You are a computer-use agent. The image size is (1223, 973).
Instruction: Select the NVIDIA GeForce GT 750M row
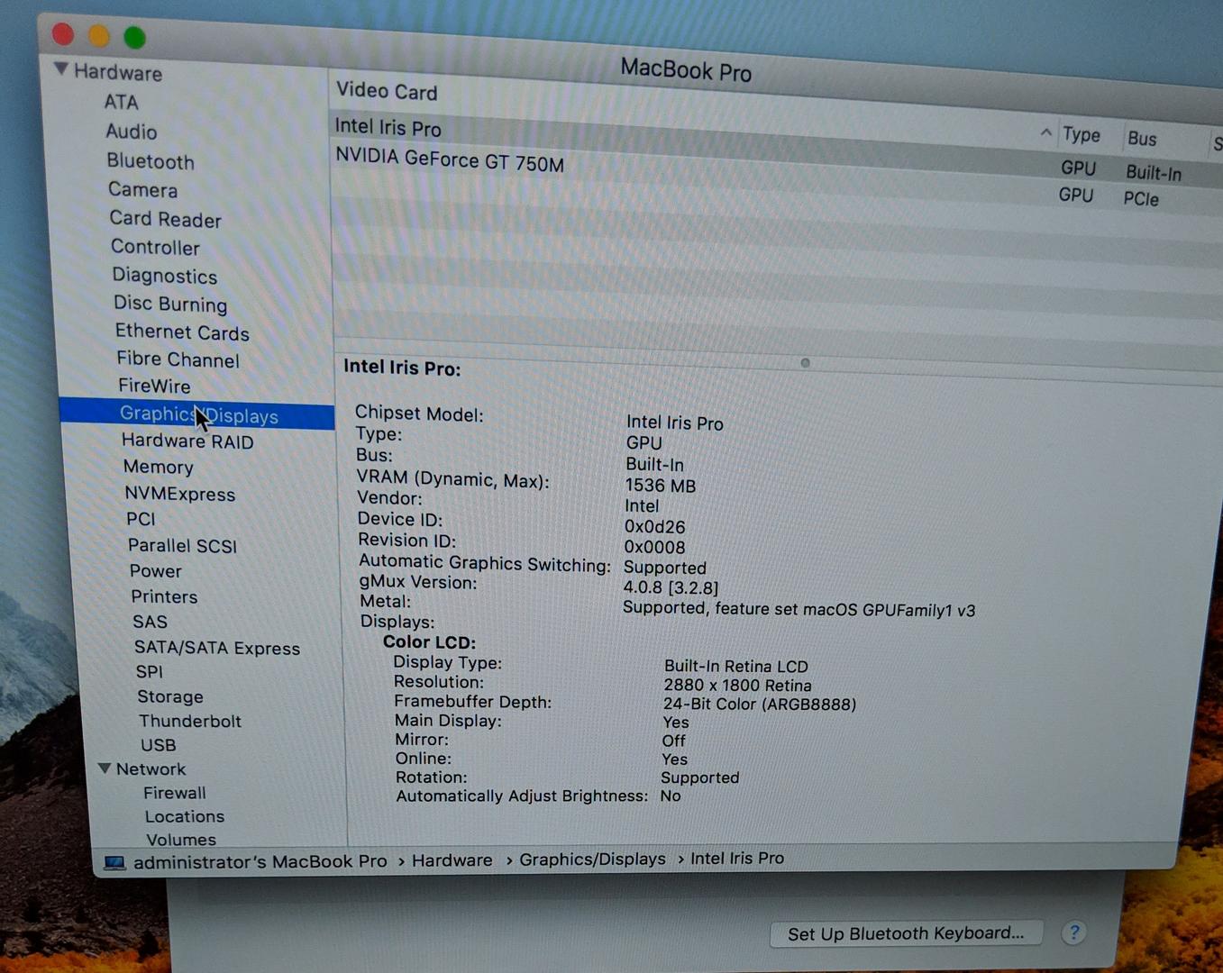[x=775, y=178]
